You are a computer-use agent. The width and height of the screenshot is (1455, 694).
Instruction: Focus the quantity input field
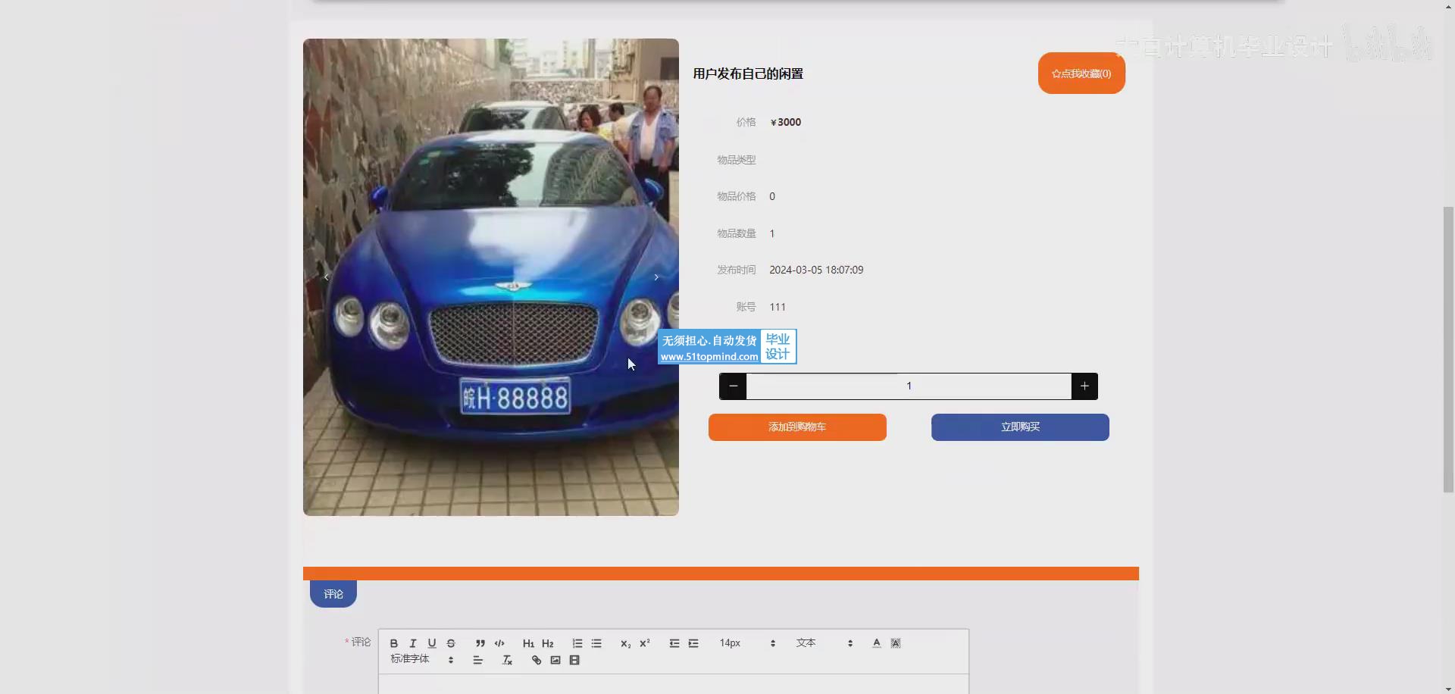pos(909,386)
